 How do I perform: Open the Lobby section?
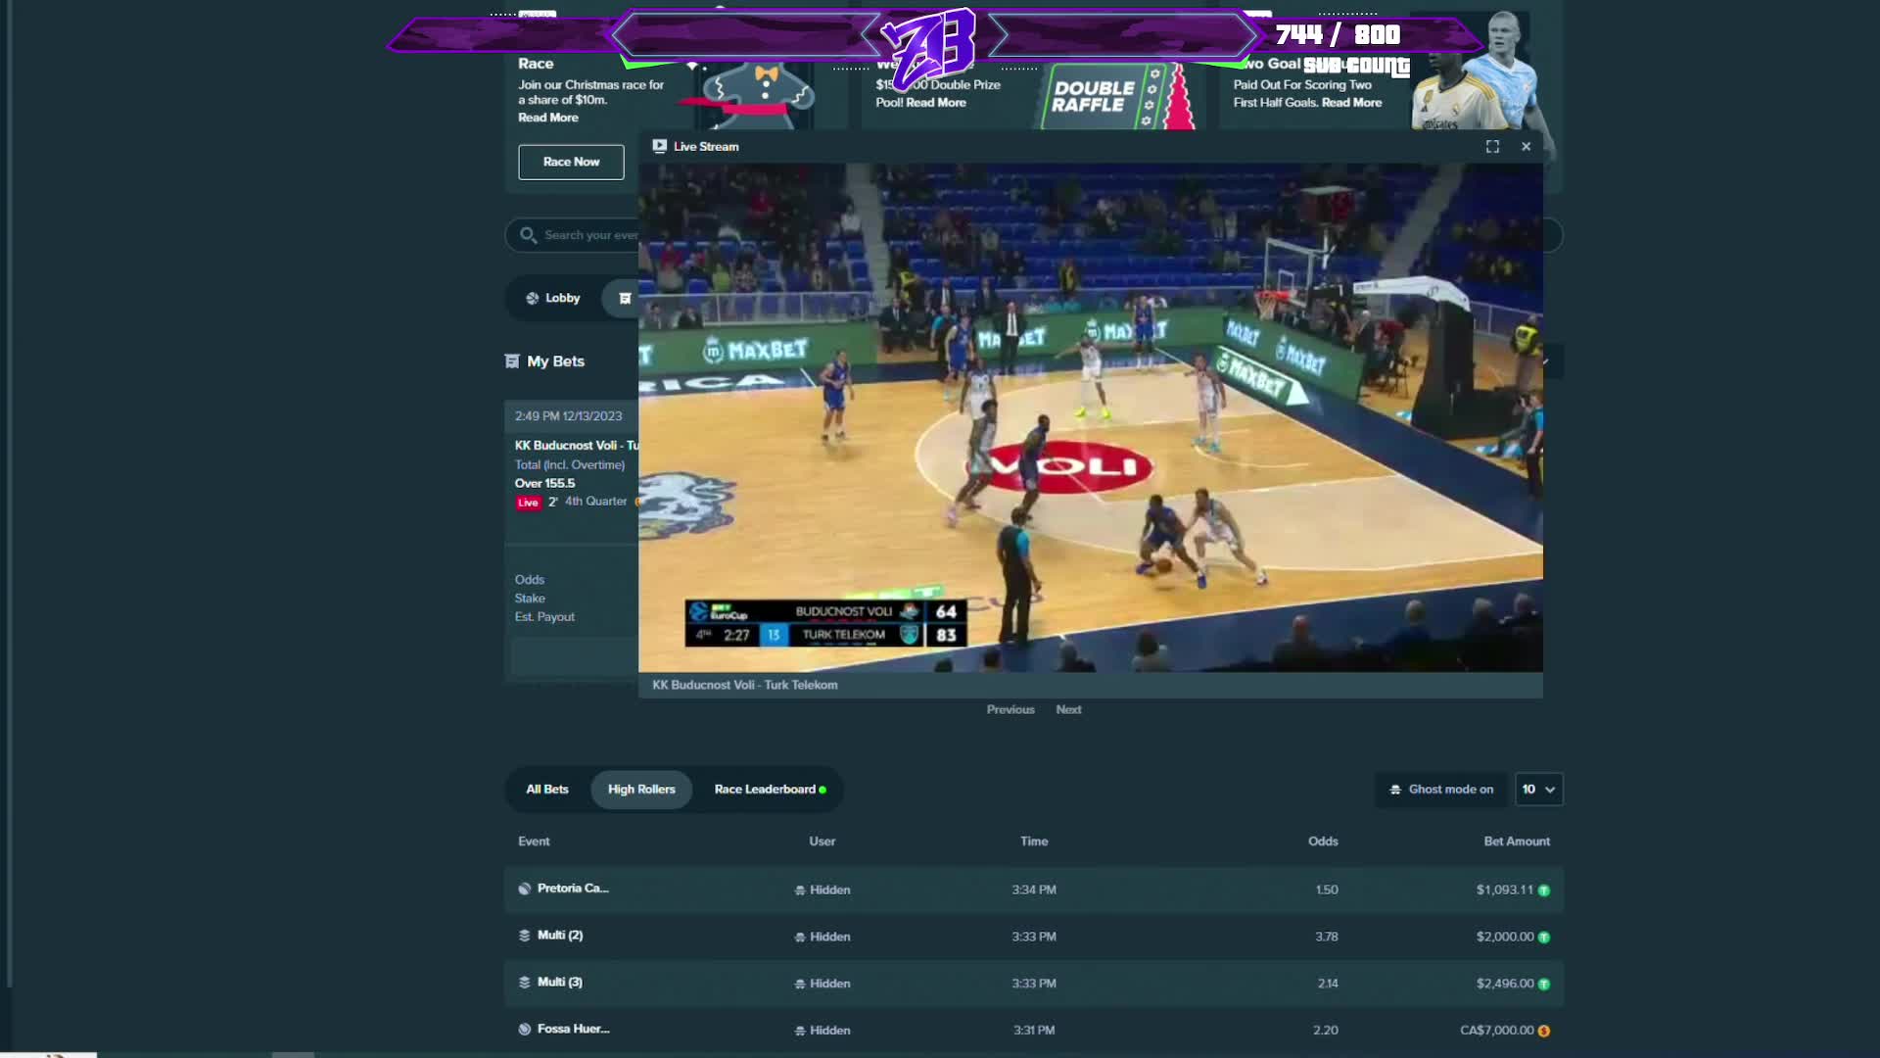[x=553, y=298]
